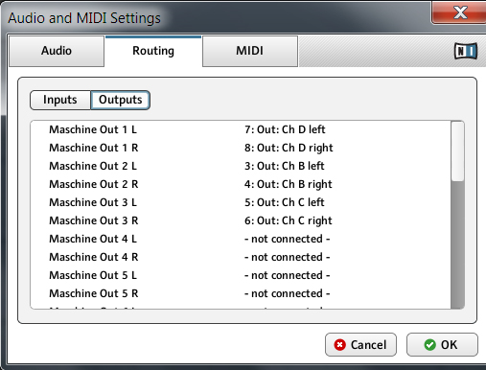Change 'not connected' for Maschine Out 4 R
The height and width of the screenshot is (370, 486).
click(288, 257)
